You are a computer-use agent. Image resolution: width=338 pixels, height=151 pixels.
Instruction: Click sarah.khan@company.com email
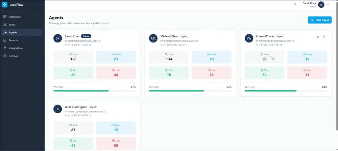(x=82, y=41)
